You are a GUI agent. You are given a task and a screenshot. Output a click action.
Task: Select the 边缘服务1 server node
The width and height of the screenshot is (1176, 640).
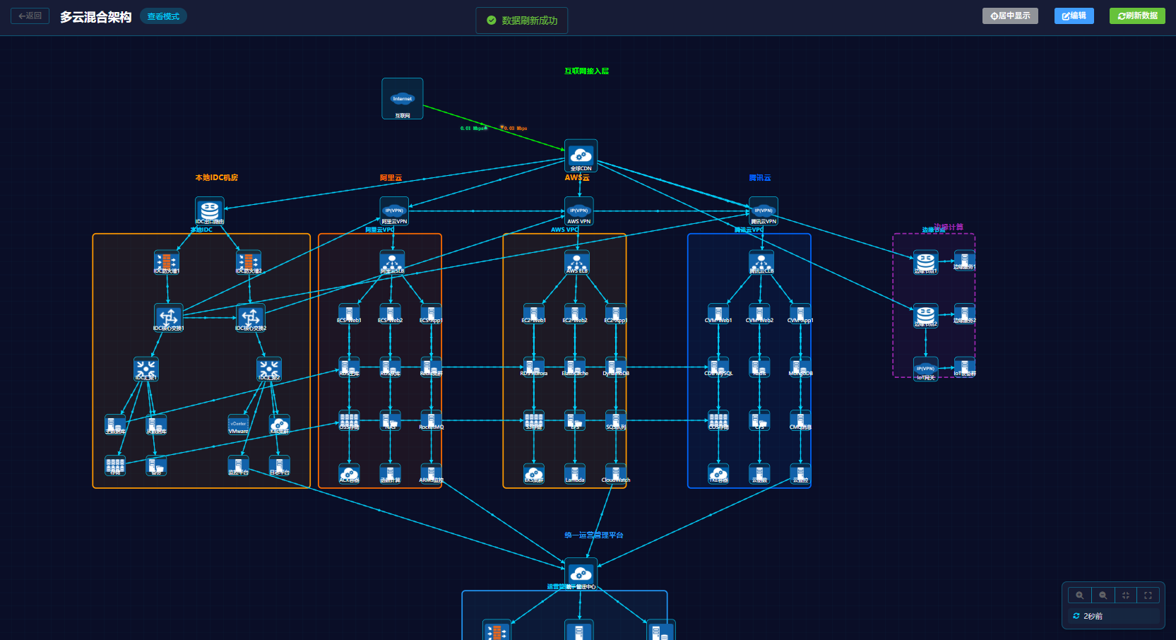pyautogui.click(x=965, y=260)
